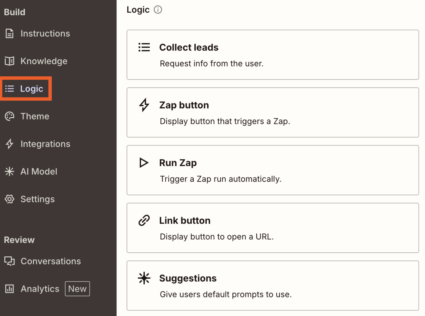Open Settings using the gear icon
Viewport: 425px width, 316px height.
point(9,199)
